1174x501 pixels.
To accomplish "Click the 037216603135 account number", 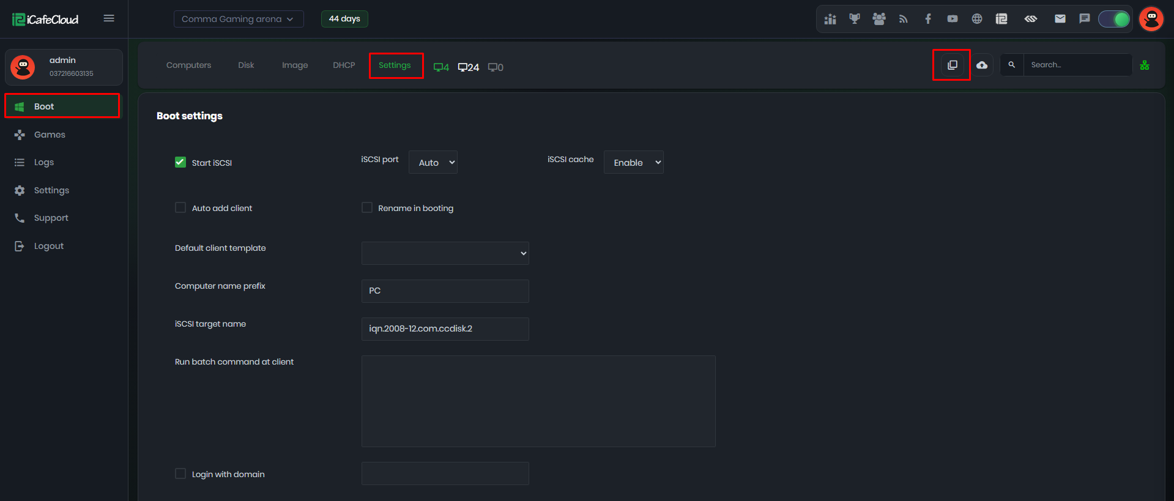I will 72,73.
